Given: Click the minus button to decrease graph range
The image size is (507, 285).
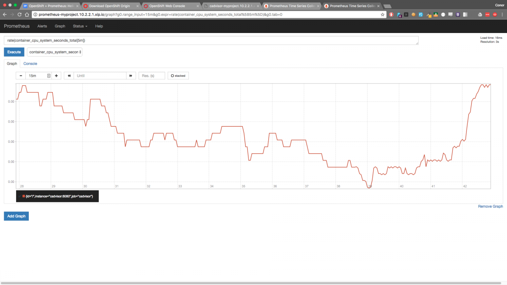Looking at the screenshot, I should [x=21, y=76].
